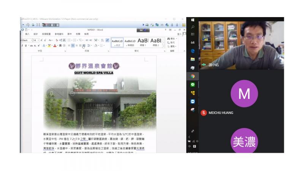Open TeamViewer from the taskbar
304x171 pixels.
(x=193, y=101)
